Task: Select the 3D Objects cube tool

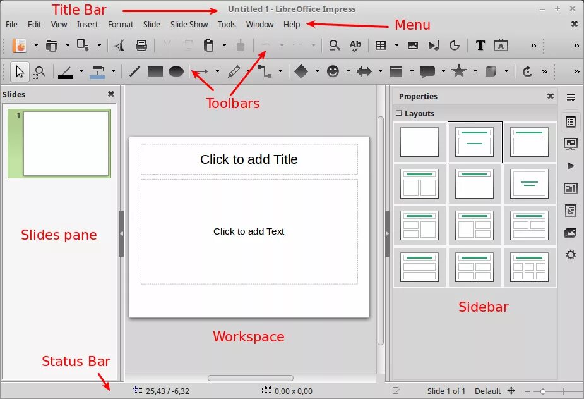Action: click(491, 71)
